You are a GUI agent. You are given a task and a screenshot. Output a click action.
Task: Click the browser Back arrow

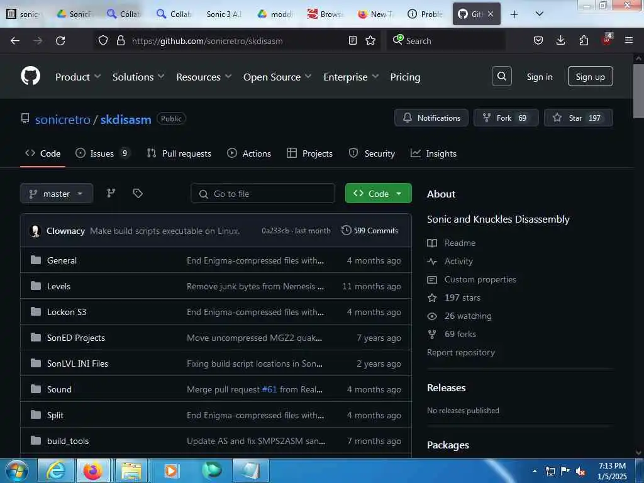coord(15,41)
